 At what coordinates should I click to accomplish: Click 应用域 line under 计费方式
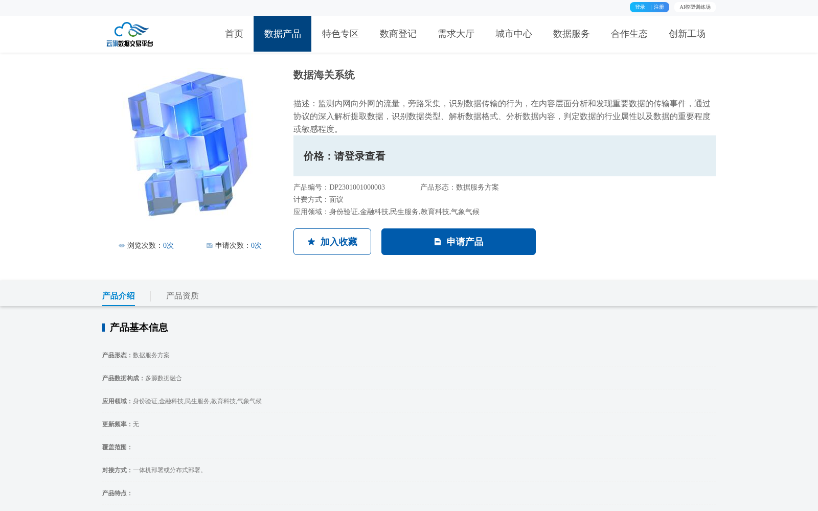coord(387,212)
